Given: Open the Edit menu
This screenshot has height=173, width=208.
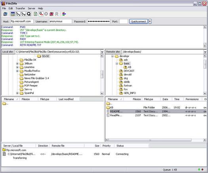Looking at the screenshot, I should 11,8.
